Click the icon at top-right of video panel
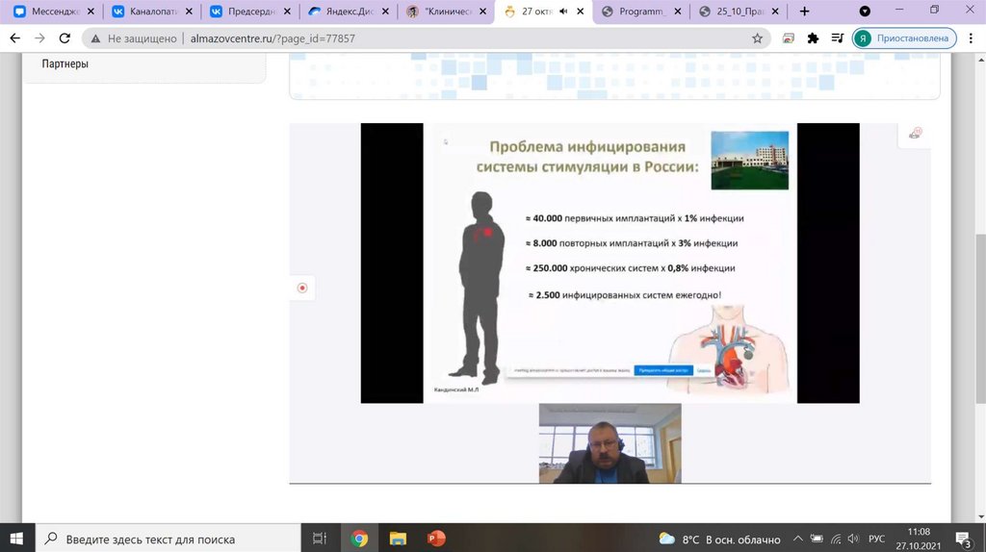The height and width of the screenshot is (552, 986). pos(915,135)
